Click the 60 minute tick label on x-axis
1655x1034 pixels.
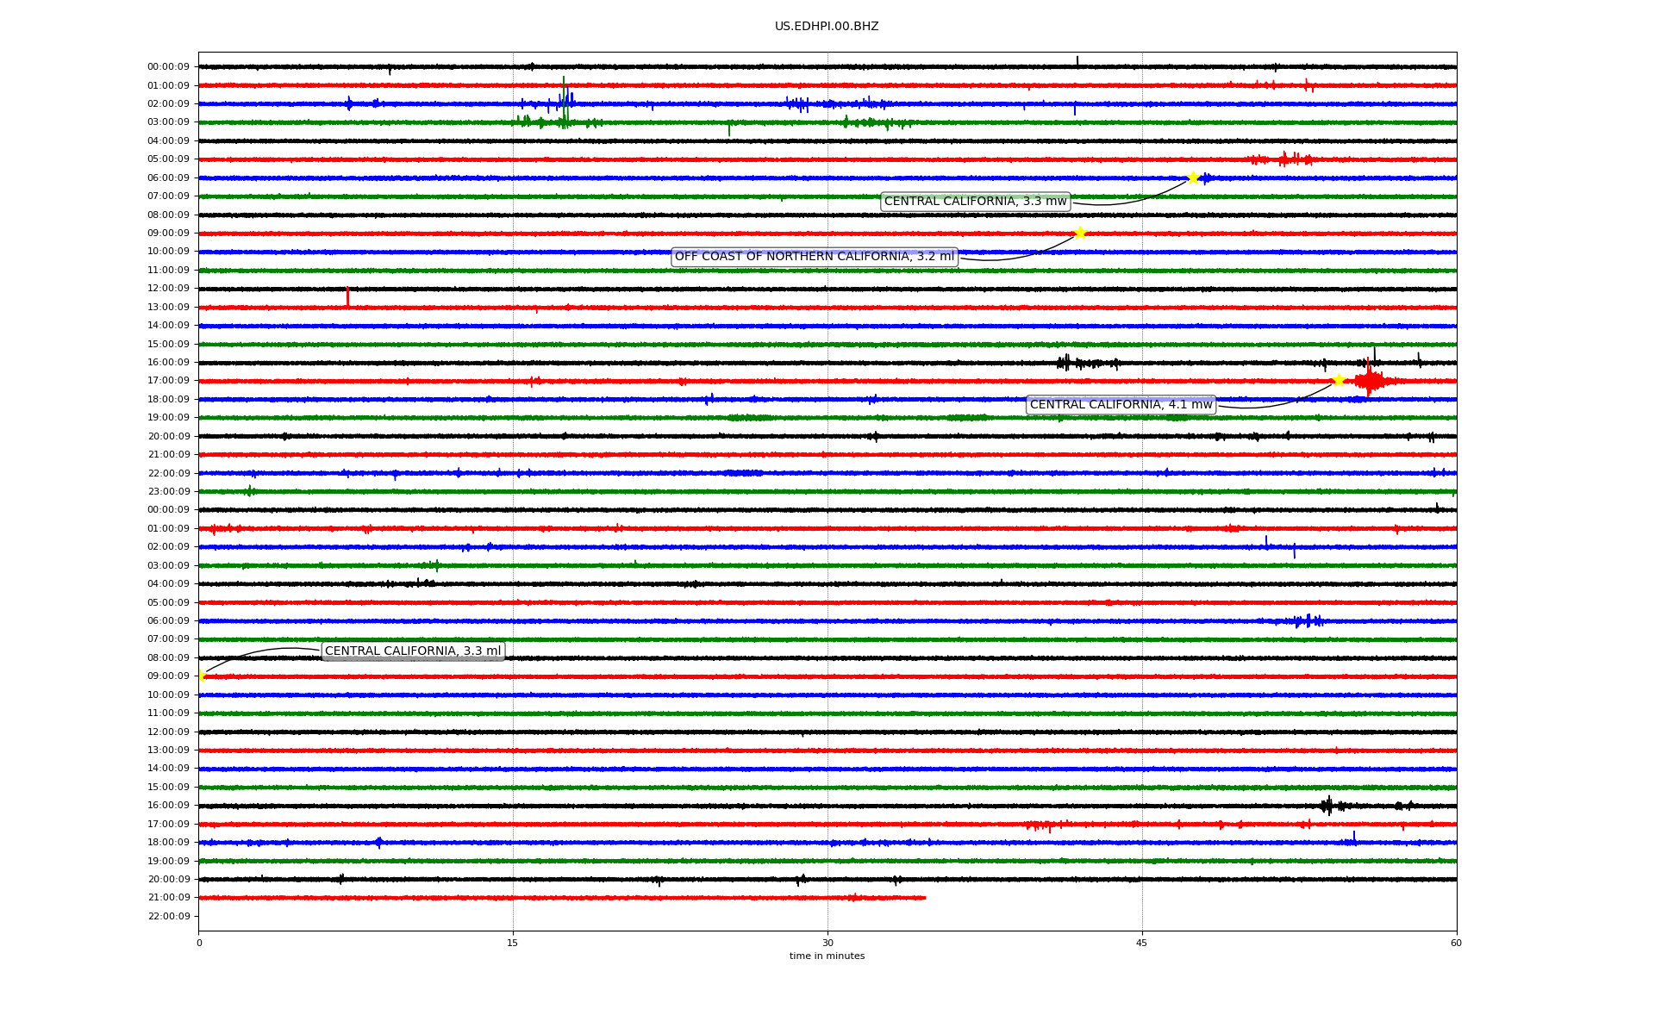coord(1456,943)
